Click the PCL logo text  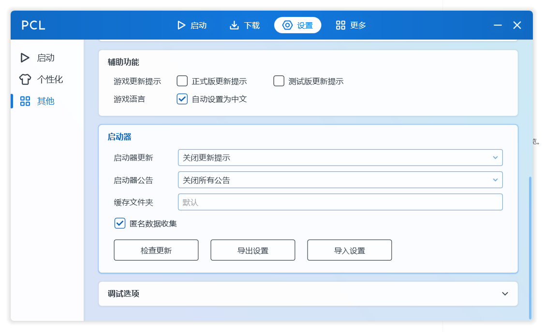[x=33, y=25]
